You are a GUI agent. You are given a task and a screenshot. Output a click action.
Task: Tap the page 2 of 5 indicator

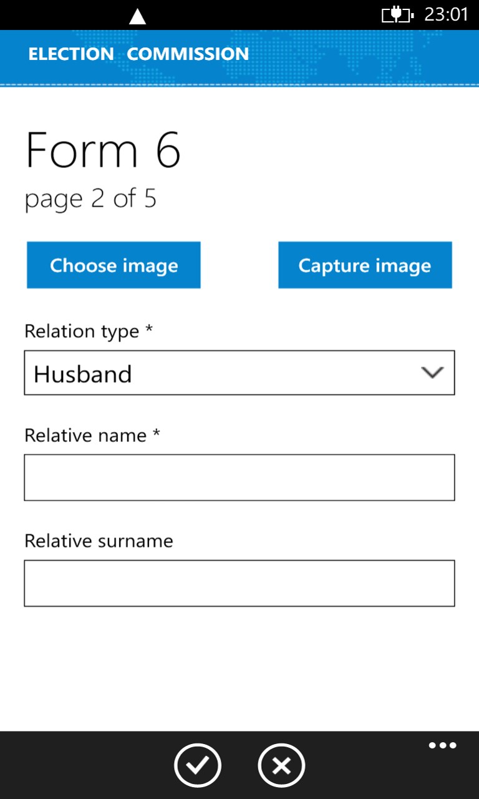90,199
